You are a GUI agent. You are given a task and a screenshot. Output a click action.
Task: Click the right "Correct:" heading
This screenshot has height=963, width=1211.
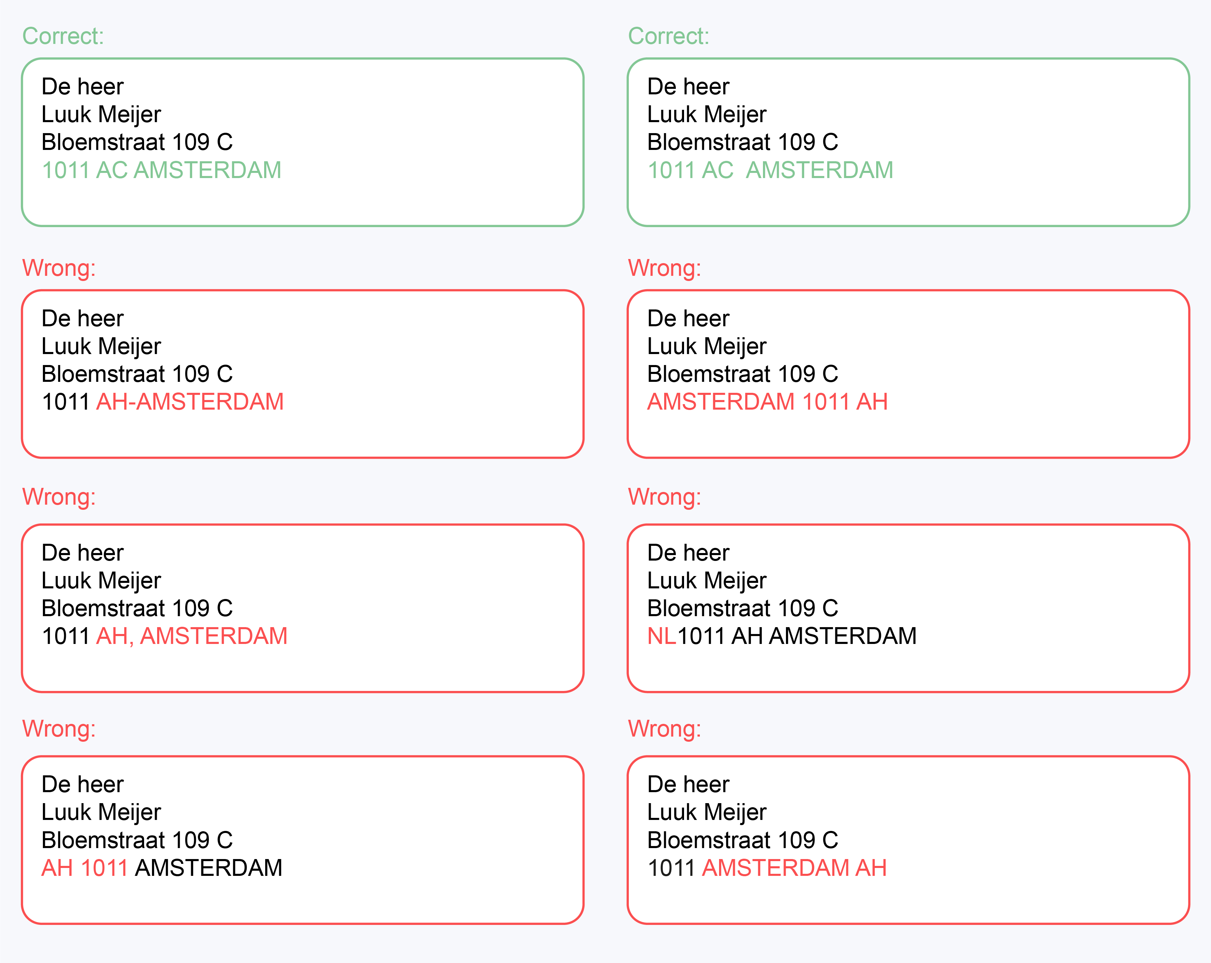668,36
